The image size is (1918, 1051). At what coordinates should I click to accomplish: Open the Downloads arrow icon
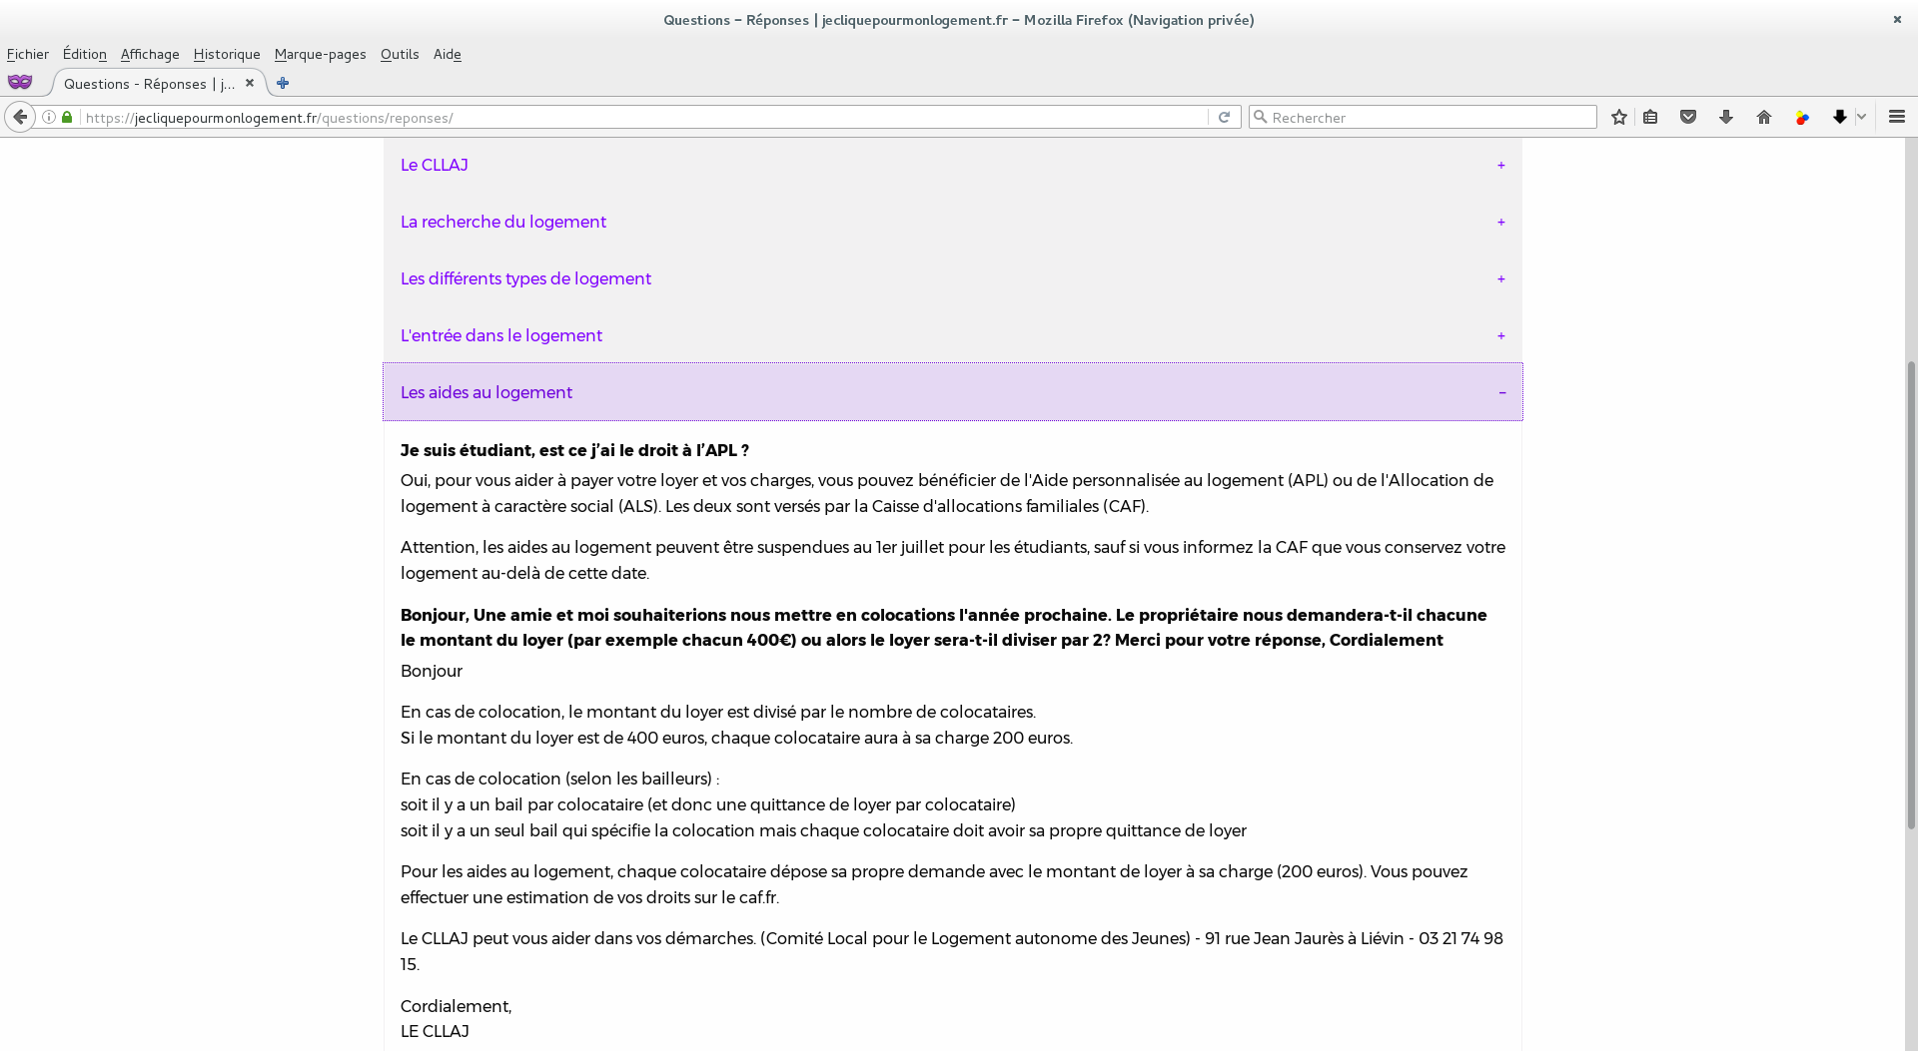click(1726, 117)
